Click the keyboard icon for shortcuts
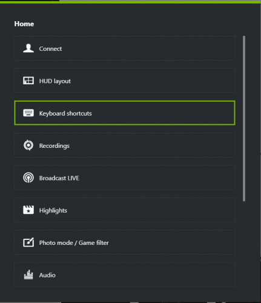The image size is (261, 303). pyautogui.click(x=28, y=113)
